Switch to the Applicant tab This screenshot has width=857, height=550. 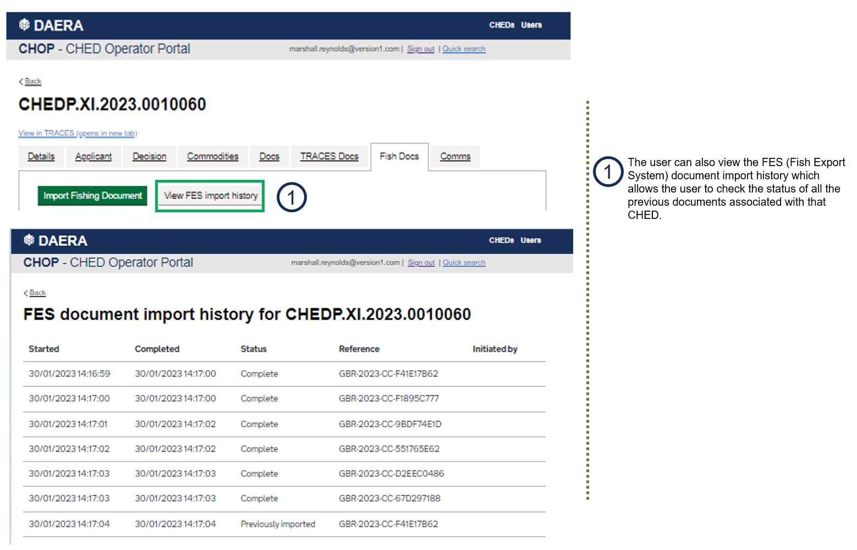click(94, 156)
